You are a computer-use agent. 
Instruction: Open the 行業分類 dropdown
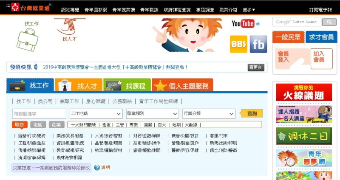(x=209, y=113)
